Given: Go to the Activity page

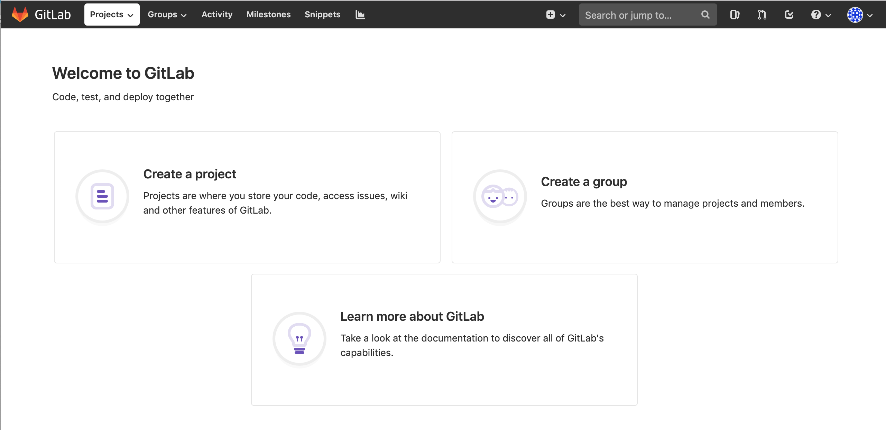Looking at the screenshot, I should pyautogui.click(x=217, y=15).
